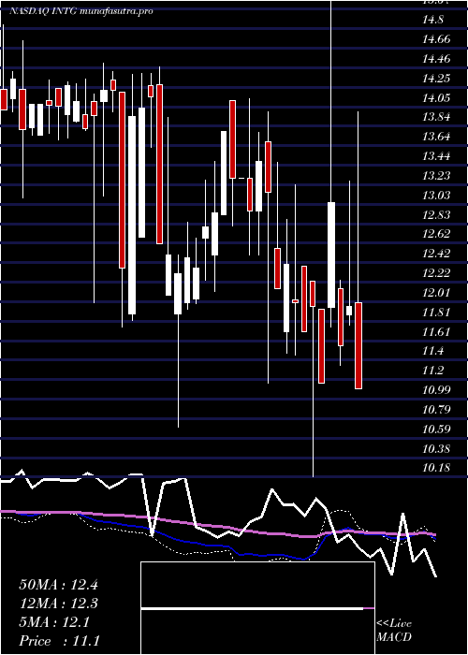Click the MACD histogram box below the chart
468x655 pixels.
tap(257, 608)
